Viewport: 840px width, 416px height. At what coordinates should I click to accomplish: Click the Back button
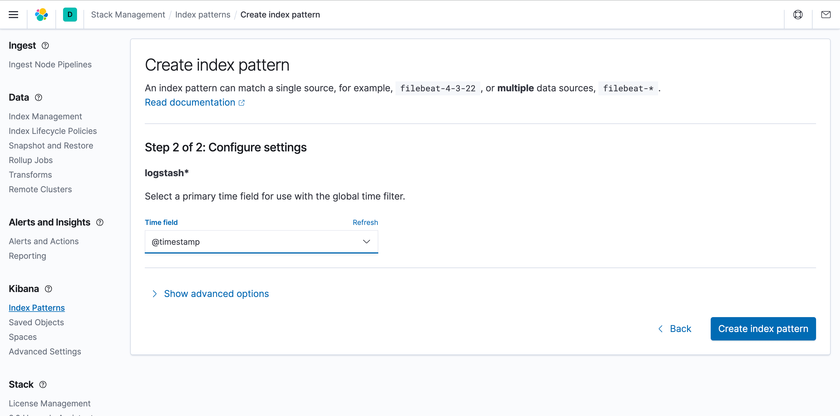(x=675, y=328)
